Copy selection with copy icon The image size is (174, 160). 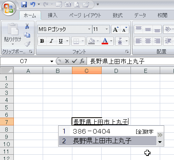click(27, 35)
